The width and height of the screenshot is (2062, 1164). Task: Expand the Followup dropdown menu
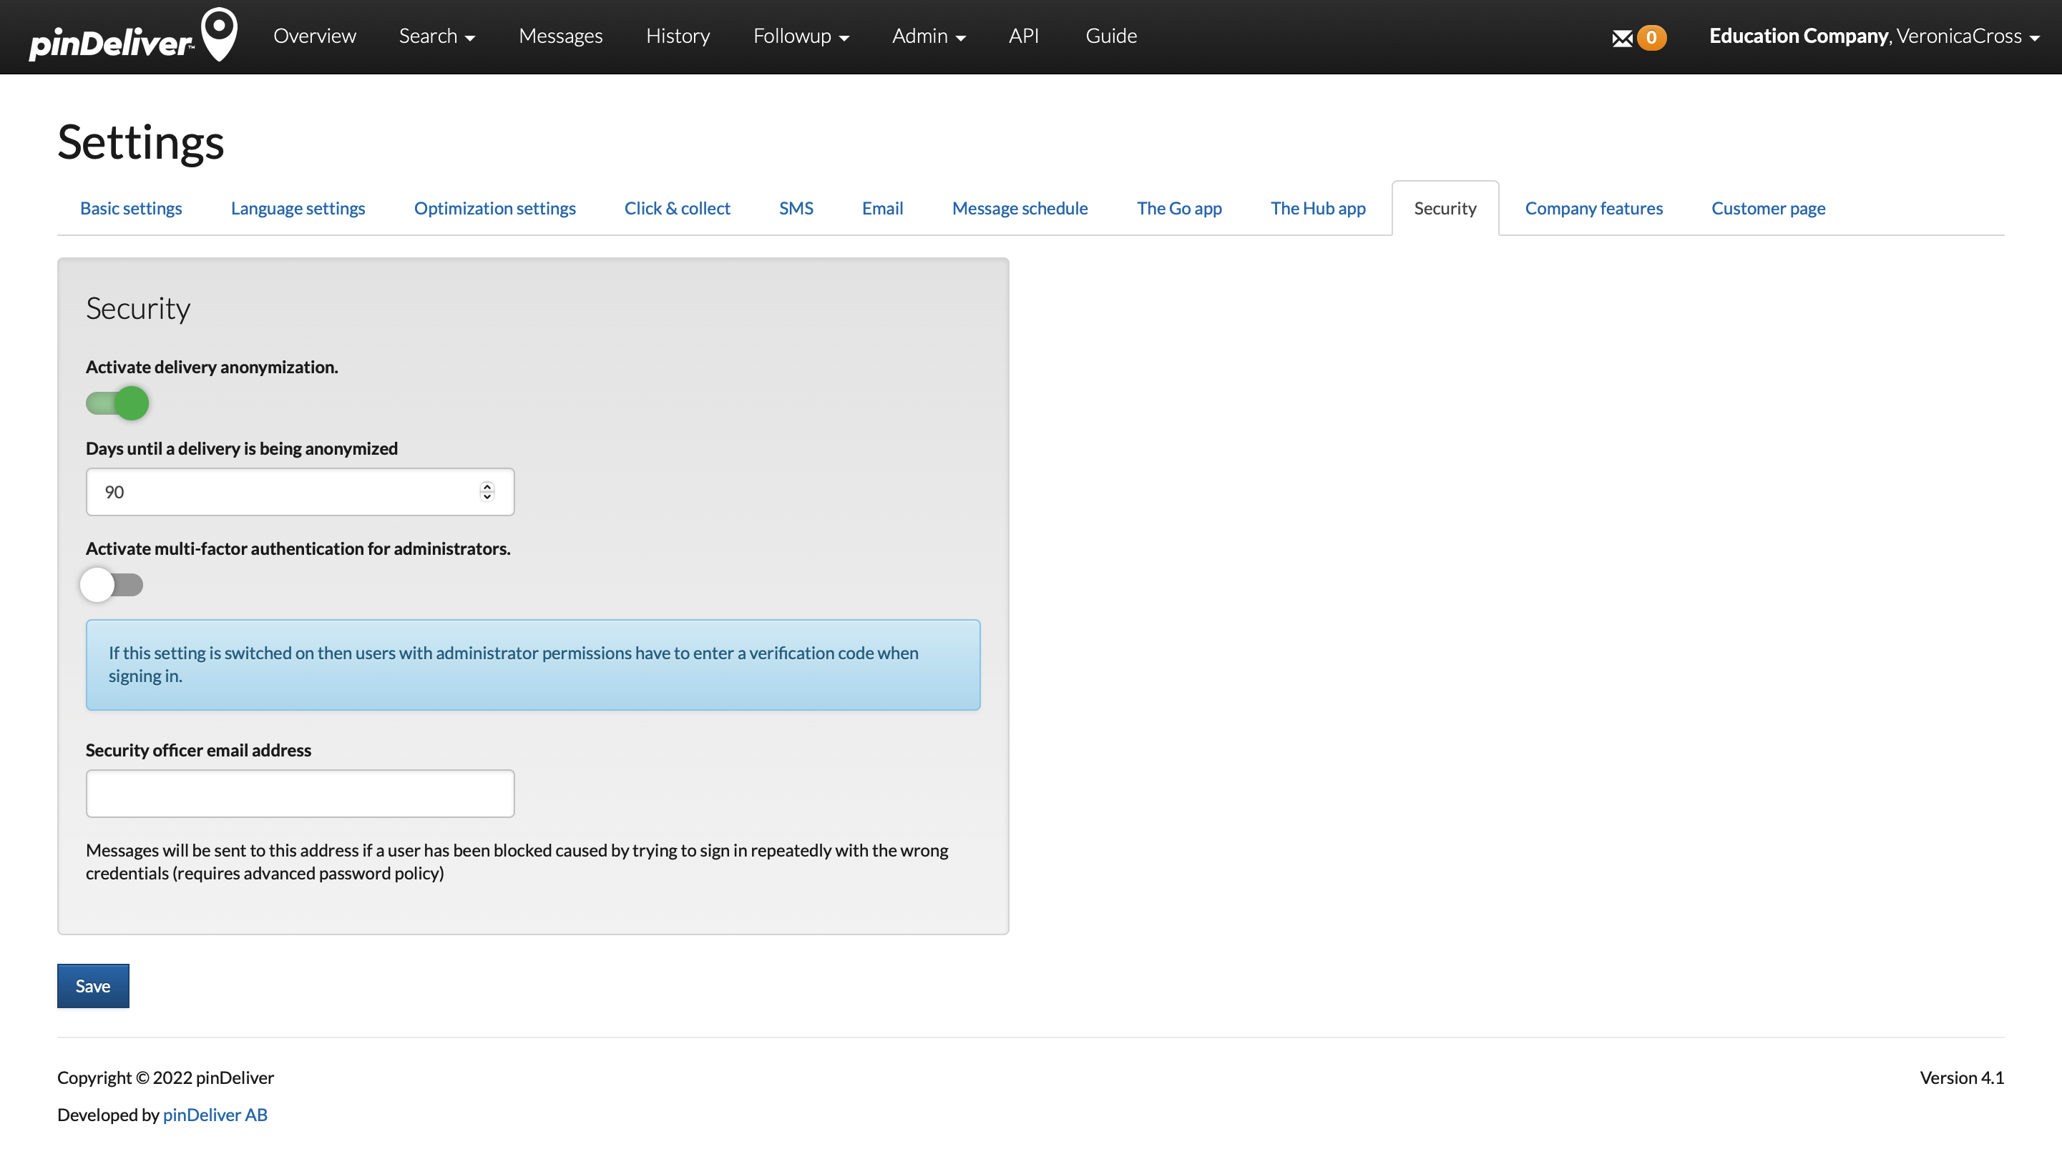801,36
